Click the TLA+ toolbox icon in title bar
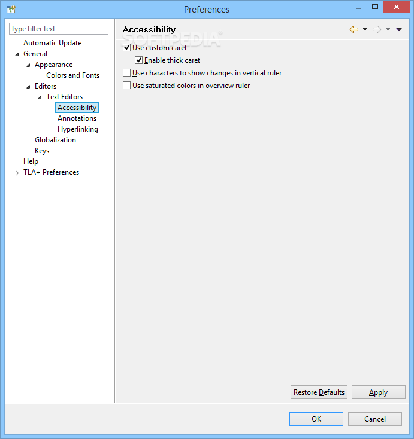The width and height of the screenshot is (414, 439). [x=11, y=9]
